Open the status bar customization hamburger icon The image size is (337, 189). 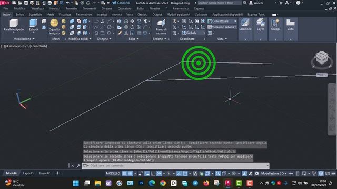(x=333, y=174)
